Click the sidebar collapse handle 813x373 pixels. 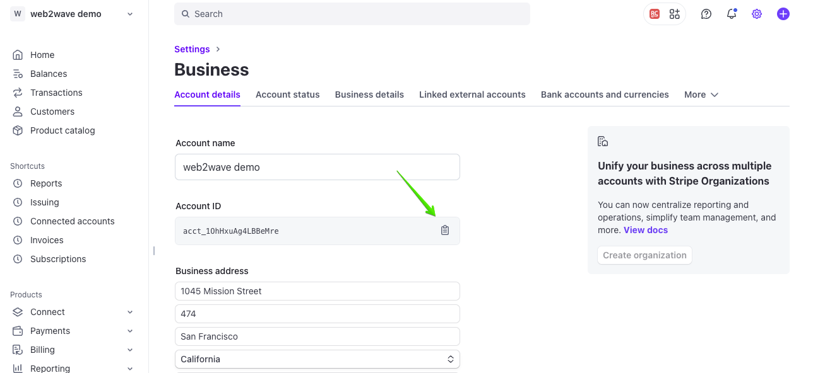pos(154,250)
